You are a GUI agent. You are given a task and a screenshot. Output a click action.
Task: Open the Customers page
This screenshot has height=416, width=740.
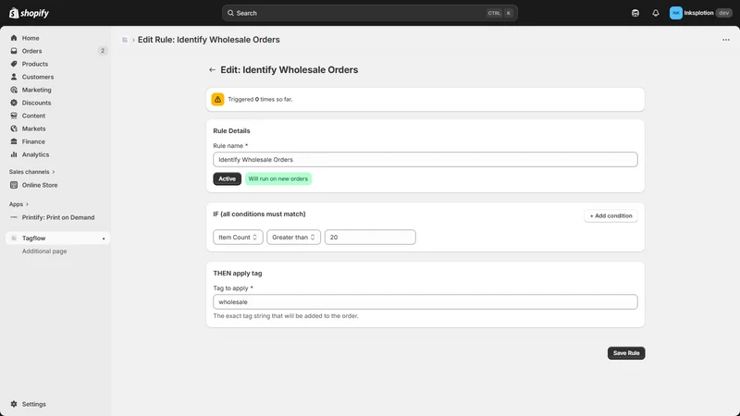click(x=37, y=77)
